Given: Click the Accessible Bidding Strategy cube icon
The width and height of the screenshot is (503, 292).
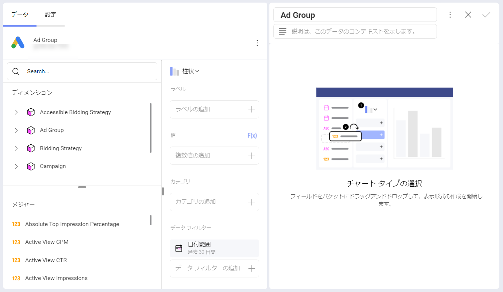Looking at the screenshot, I should point(31,112).
